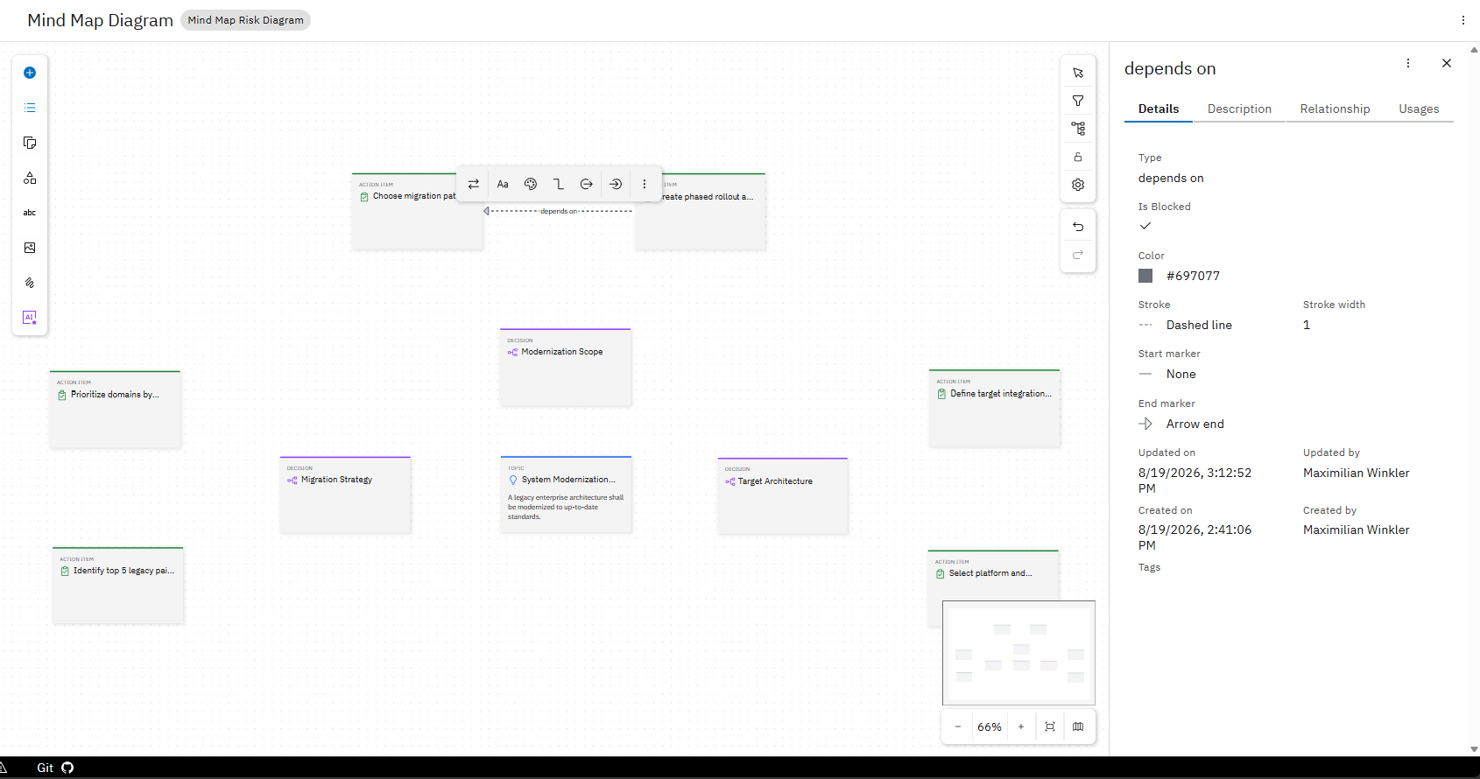This screenshot has width=1480, height=779.
Task: Select the sticky notes tool
Action: (x=30, y=143)
